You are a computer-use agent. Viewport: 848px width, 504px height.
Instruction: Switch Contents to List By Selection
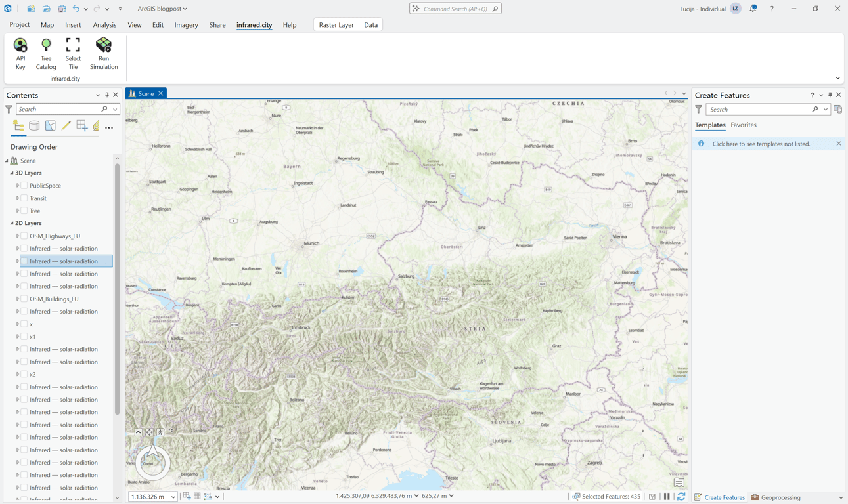(x=50, y=126)
